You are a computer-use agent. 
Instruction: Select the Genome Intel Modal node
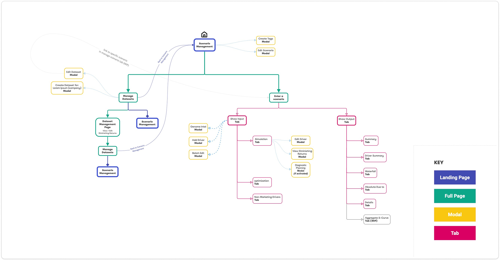(198, 128)
